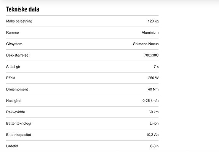Select the Antall gir label
The width and height of the screenshot is (219, 153).
[13, 67]
